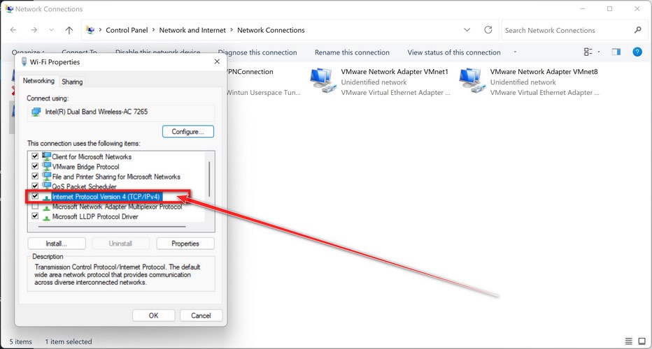Switch to details view icon in status bar
This screenshot has width=652, height=349.
(x=629, y=341)
